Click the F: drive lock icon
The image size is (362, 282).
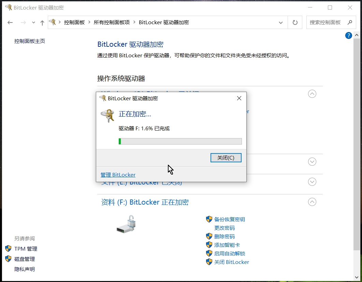coord(126,224)
